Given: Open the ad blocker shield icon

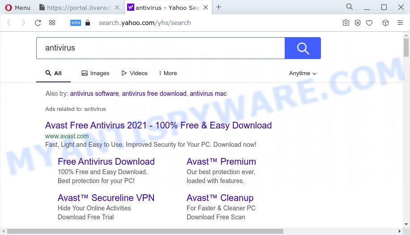Looking at the screenshot, I should [x=358, y=23].
